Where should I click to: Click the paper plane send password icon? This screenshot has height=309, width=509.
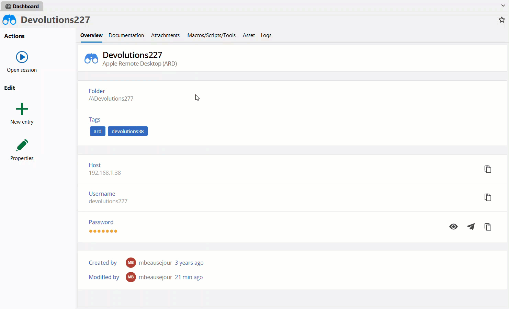point(471,227)
